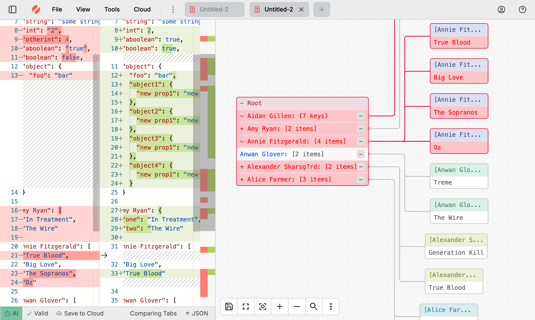This screenshot has height=320, width=535.
Task: Switch to the first inactive Untitled-2 tab
Action: tap(214, 9)
